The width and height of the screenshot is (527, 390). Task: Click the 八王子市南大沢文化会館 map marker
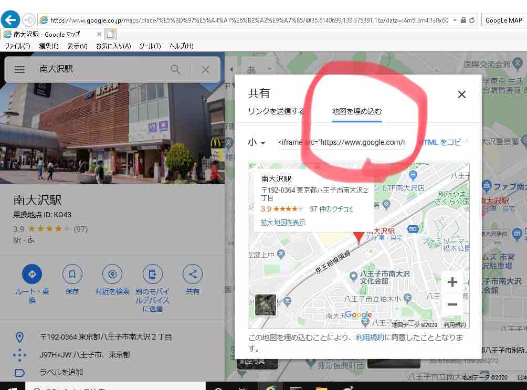pyautogui.click(x=353, y=277)
